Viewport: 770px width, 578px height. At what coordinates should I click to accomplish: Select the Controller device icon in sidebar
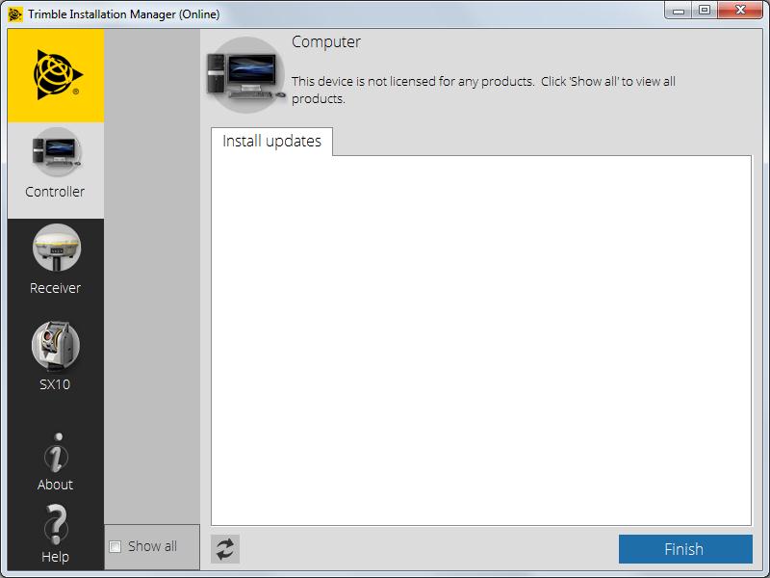[55, 159]
